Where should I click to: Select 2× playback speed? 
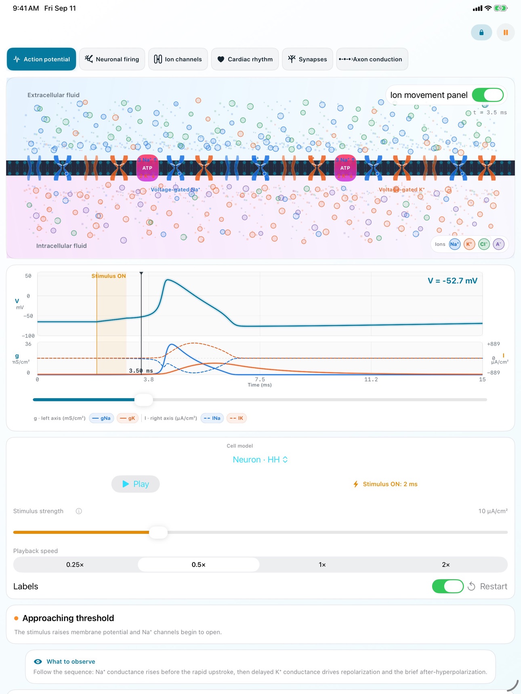coord(446,565)
